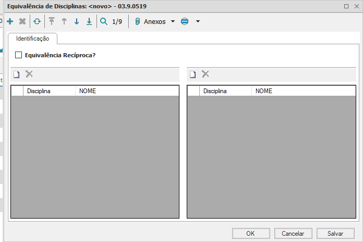Click the blue plus add record icon
The image size is (363, 242).
click(x=10, y=22)
